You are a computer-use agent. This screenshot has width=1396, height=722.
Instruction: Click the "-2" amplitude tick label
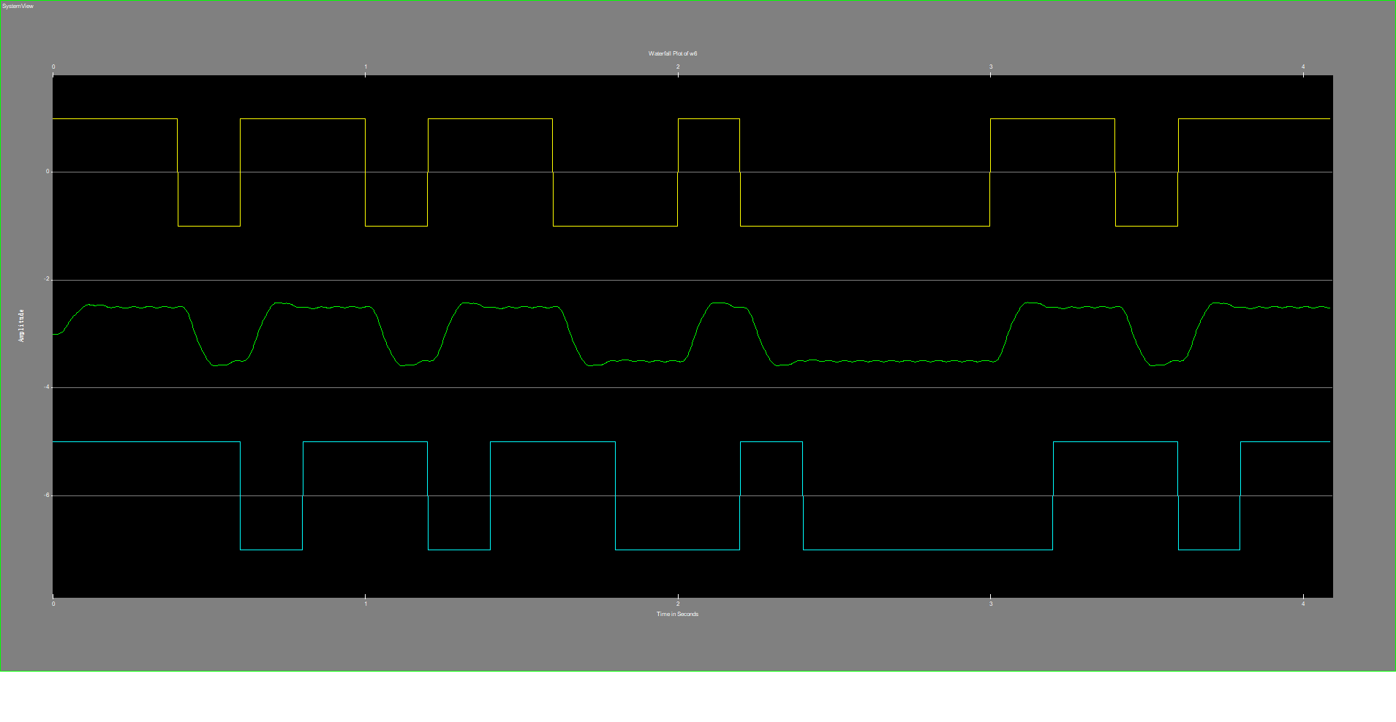tap(47, 279)
